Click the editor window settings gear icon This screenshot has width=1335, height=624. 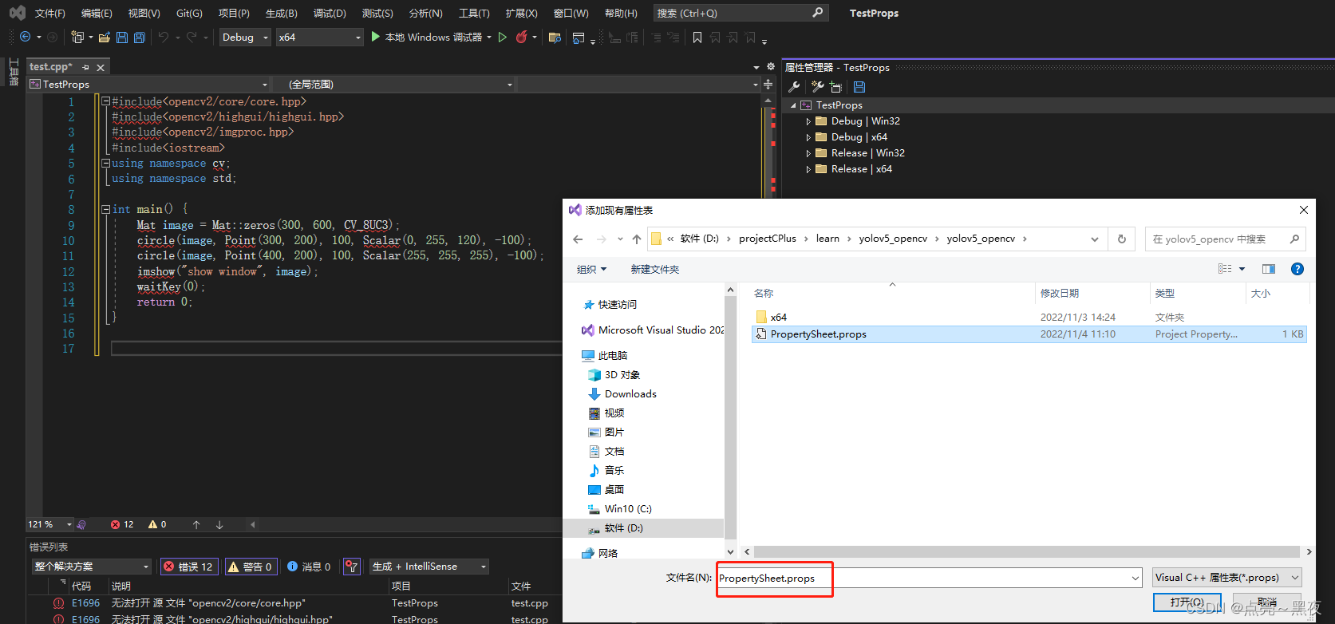[x=771, y=67]
